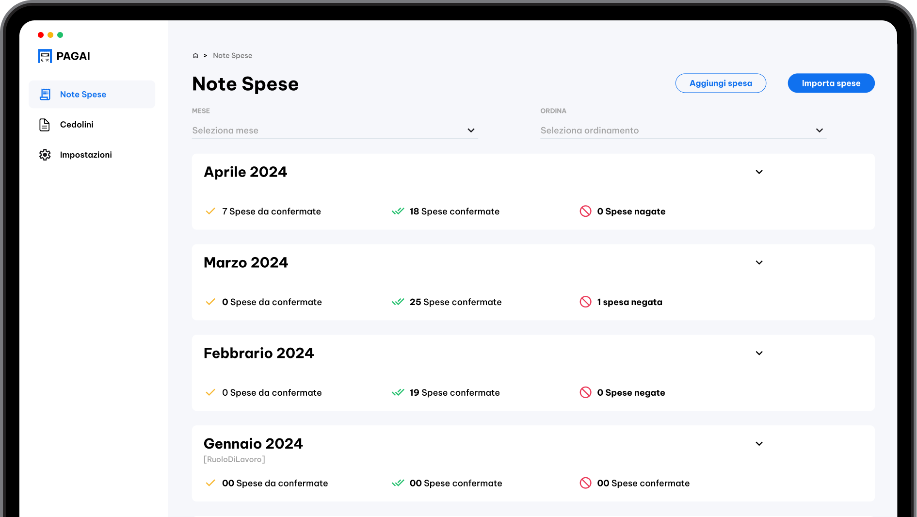917x517 pixels.
Task: Click the Gennaio 2024 heading
Action: click(x=253, y=444)
